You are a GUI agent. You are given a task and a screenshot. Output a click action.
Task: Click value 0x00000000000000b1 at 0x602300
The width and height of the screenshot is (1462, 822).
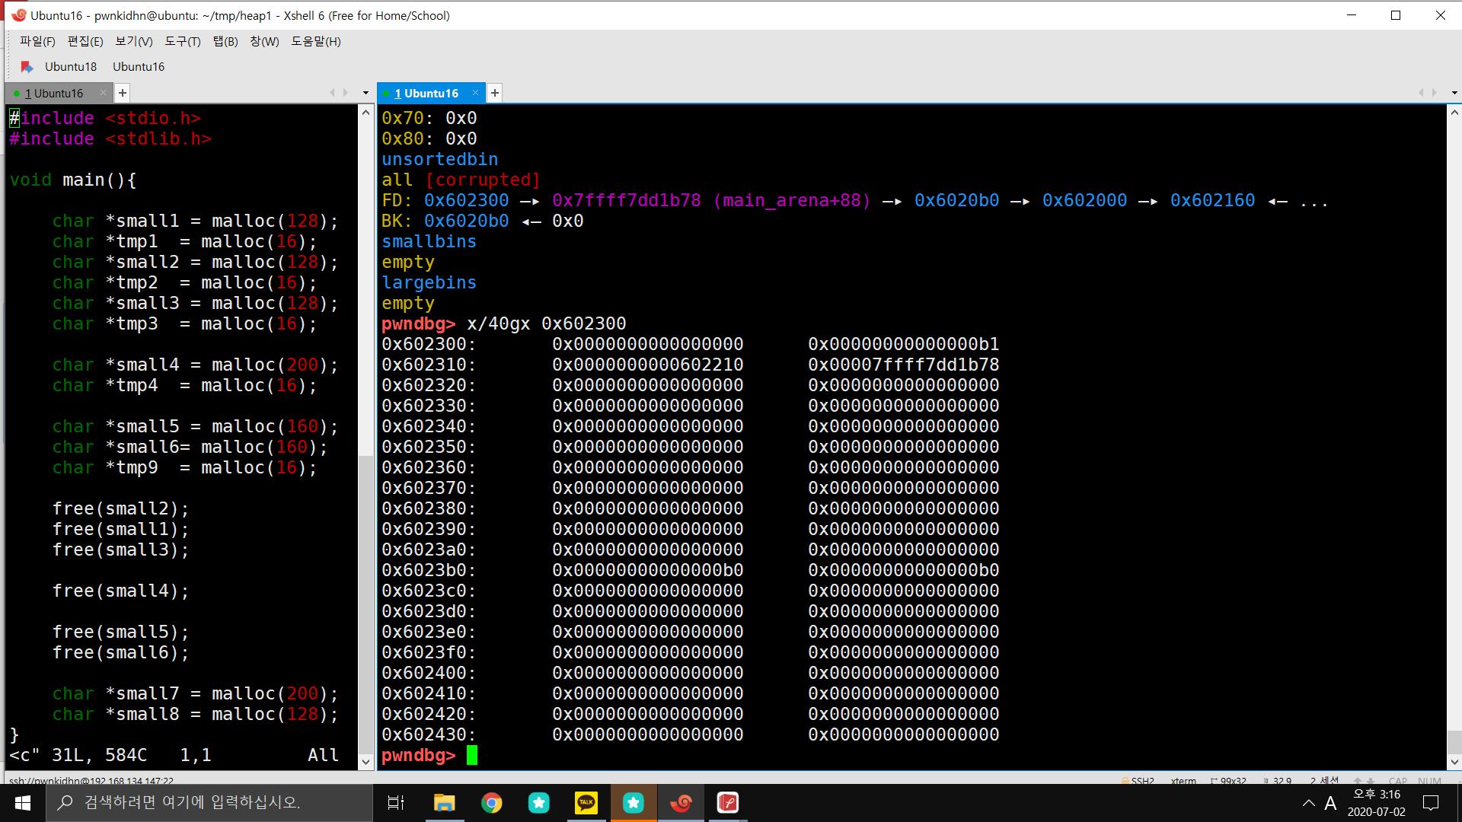pos(904,344)
